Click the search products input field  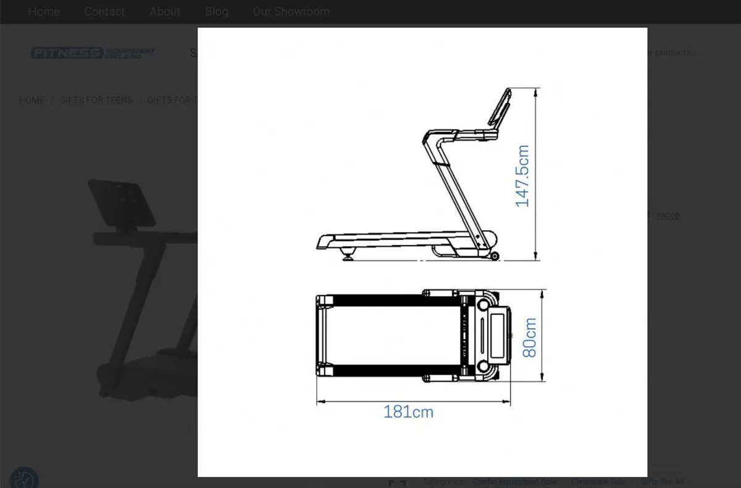673,52
